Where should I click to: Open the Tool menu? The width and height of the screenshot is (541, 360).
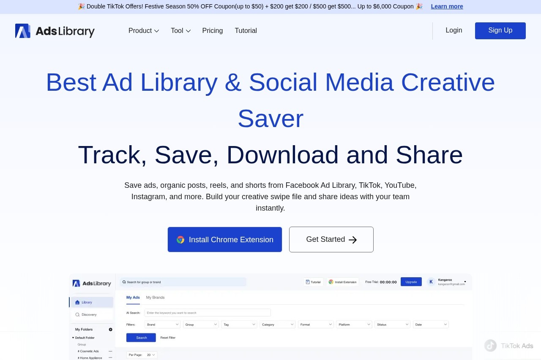(x=180, y=31)
